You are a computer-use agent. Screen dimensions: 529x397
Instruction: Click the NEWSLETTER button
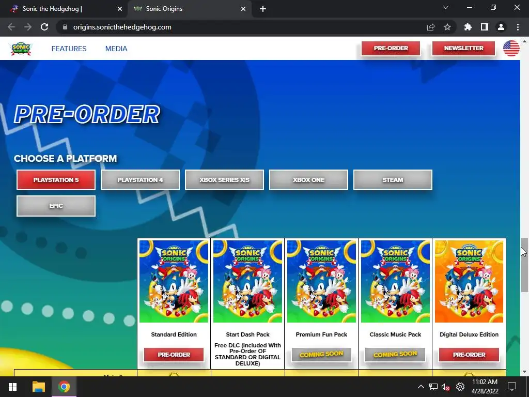(x=463, y=48)
